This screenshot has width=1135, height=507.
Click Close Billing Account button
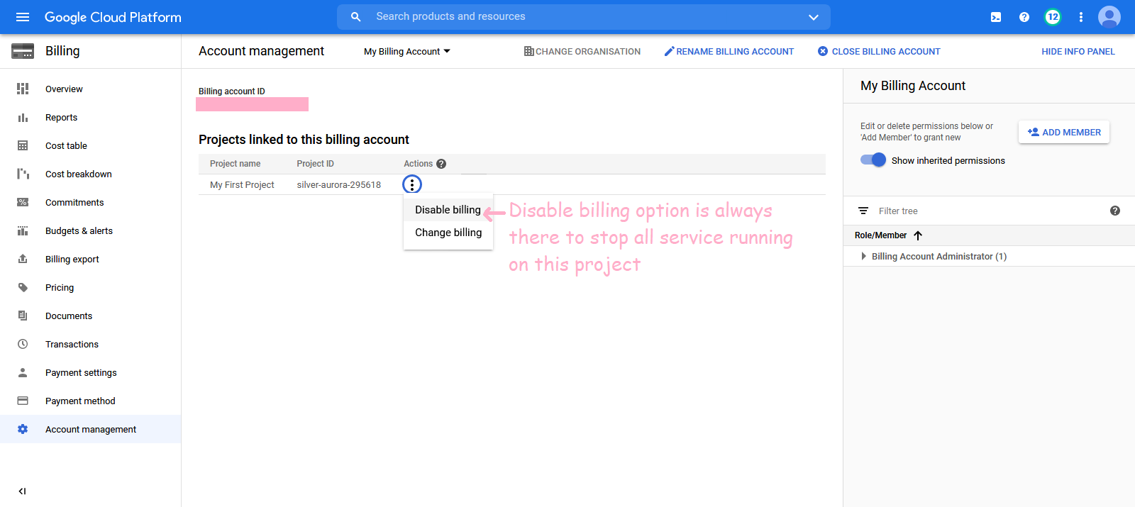coord(879,51)
